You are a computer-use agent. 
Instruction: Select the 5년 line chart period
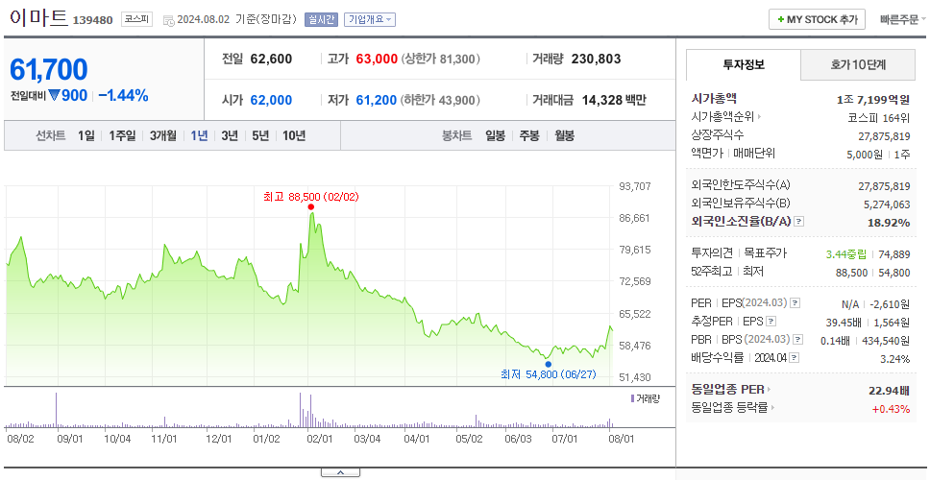[260, 135]
